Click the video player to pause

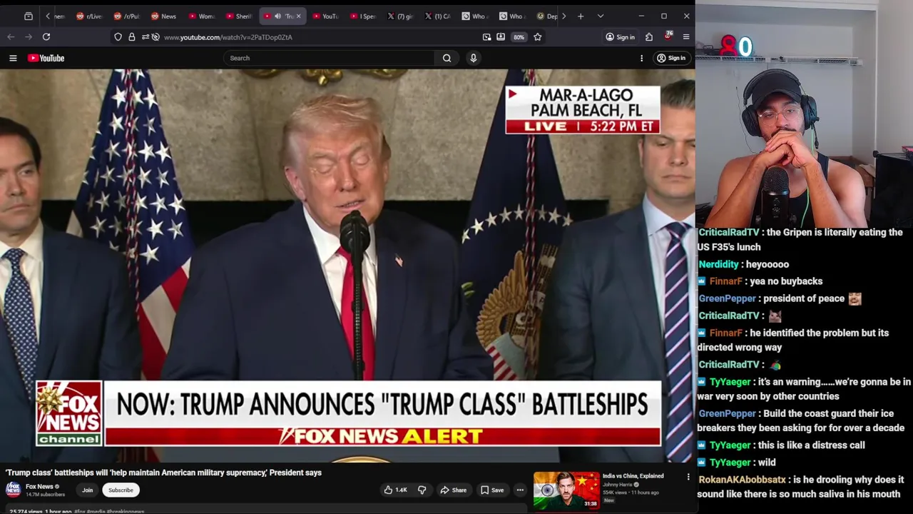click(x=347, y=266)
